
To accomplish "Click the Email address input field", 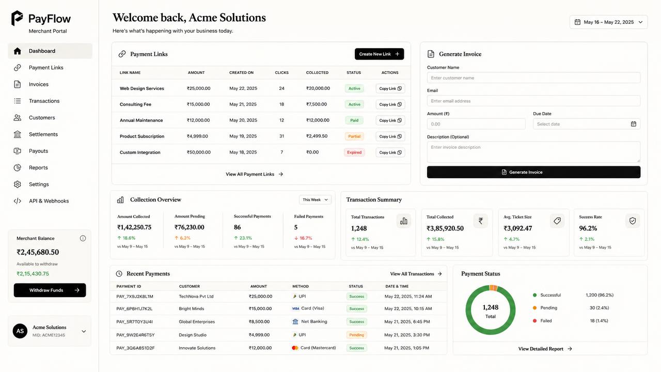I will (533, 101).
